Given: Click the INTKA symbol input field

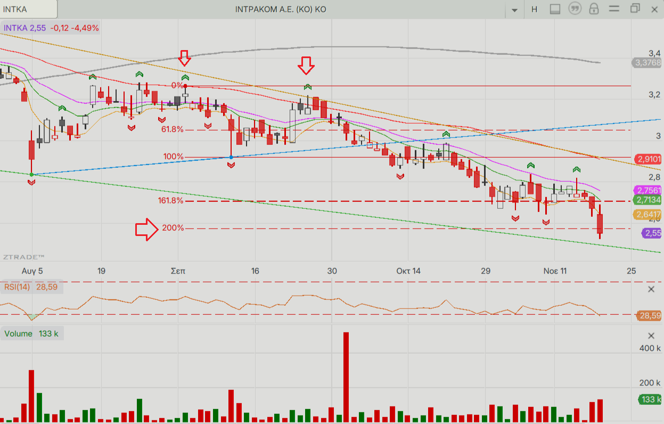Looking at the screenshot, I should (x=28, y=9).
